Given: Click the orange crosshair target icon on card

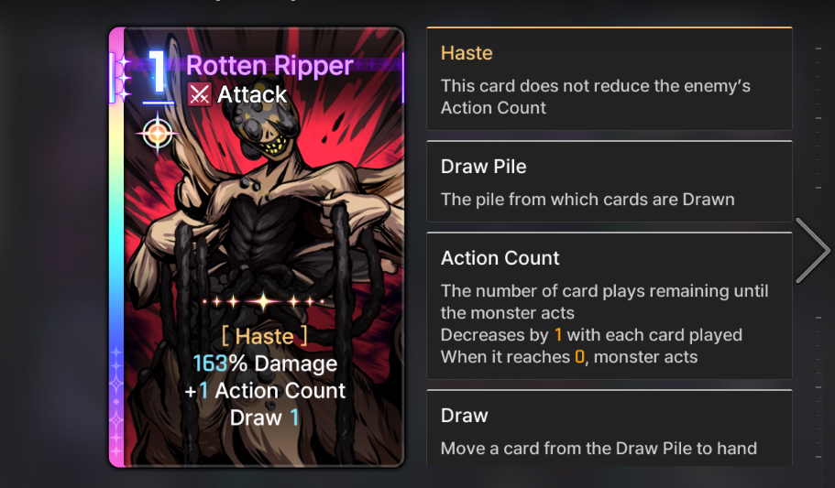Looking at the screenshot, I should (x=158, y=133).
